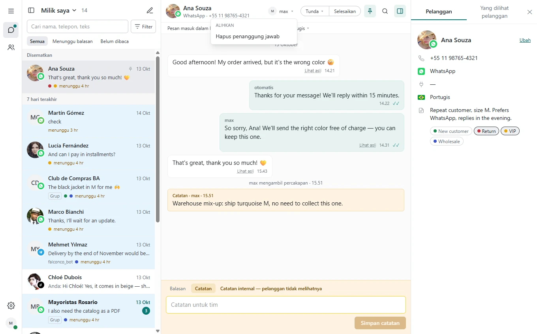Open Lucía Fernández conversation
The height and width of the screenshot is (334, 537).
point(88,154)
